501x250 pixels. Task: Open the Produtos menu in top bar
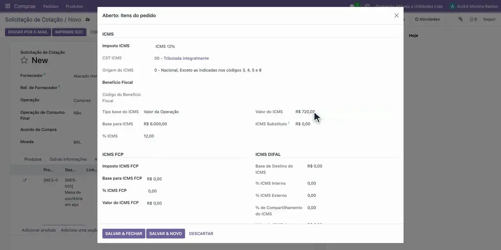pos(74,6)
